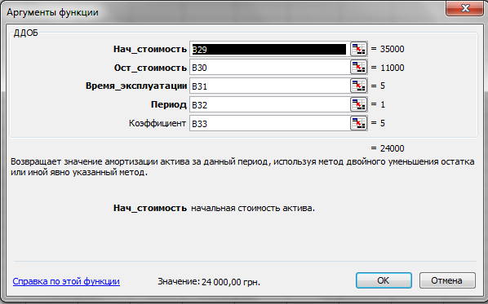Click the description 'начальная стоимость актива.'

[x=253, y=209]
